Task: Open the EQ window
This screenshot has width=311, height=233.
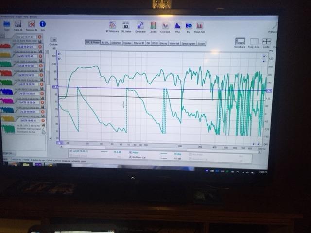Action: tap(189, 26)
